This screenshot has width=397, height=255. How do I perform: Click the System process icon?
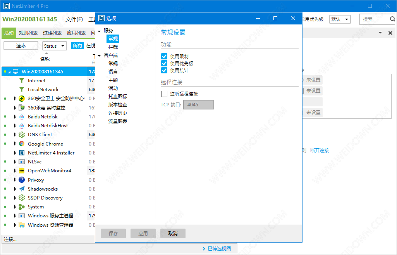(22, 207)
